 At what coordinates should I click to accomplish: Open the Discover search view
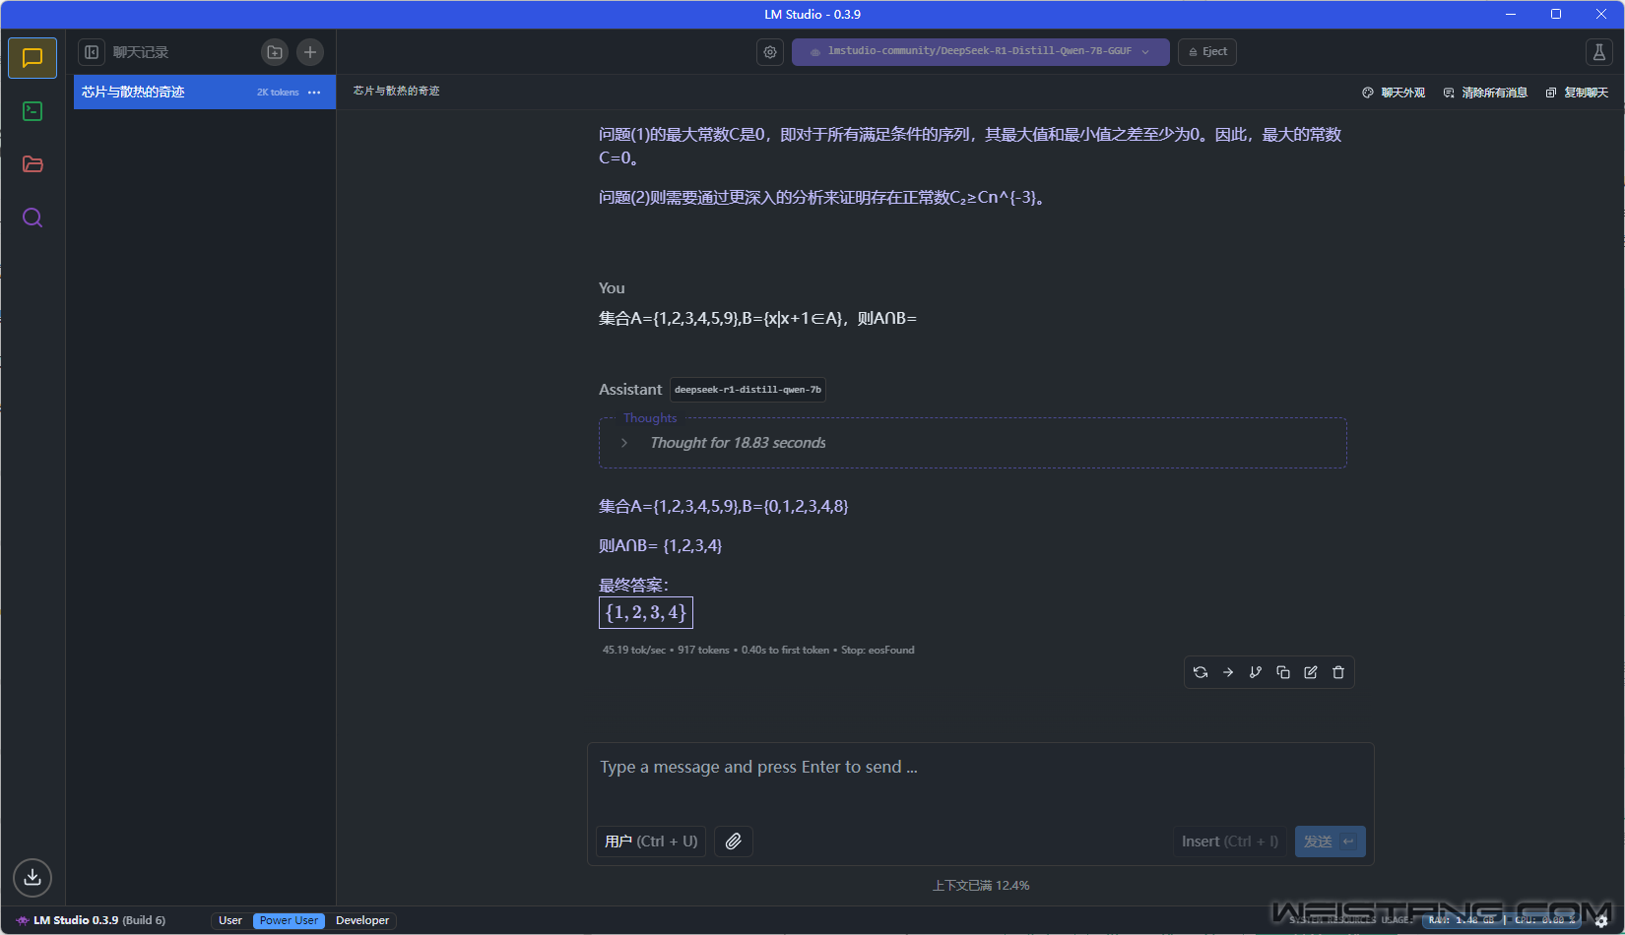tap(32, 218)
